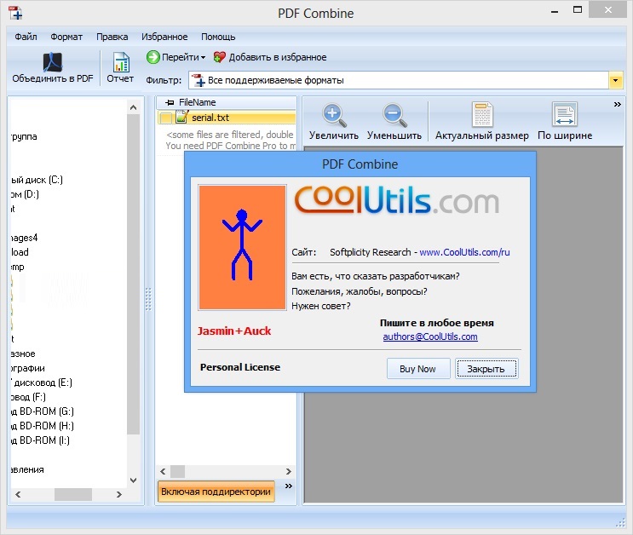This screenshot has height=535, width=633.
Task: Click file list scroll right arrow
Action: tap(288, 471)
